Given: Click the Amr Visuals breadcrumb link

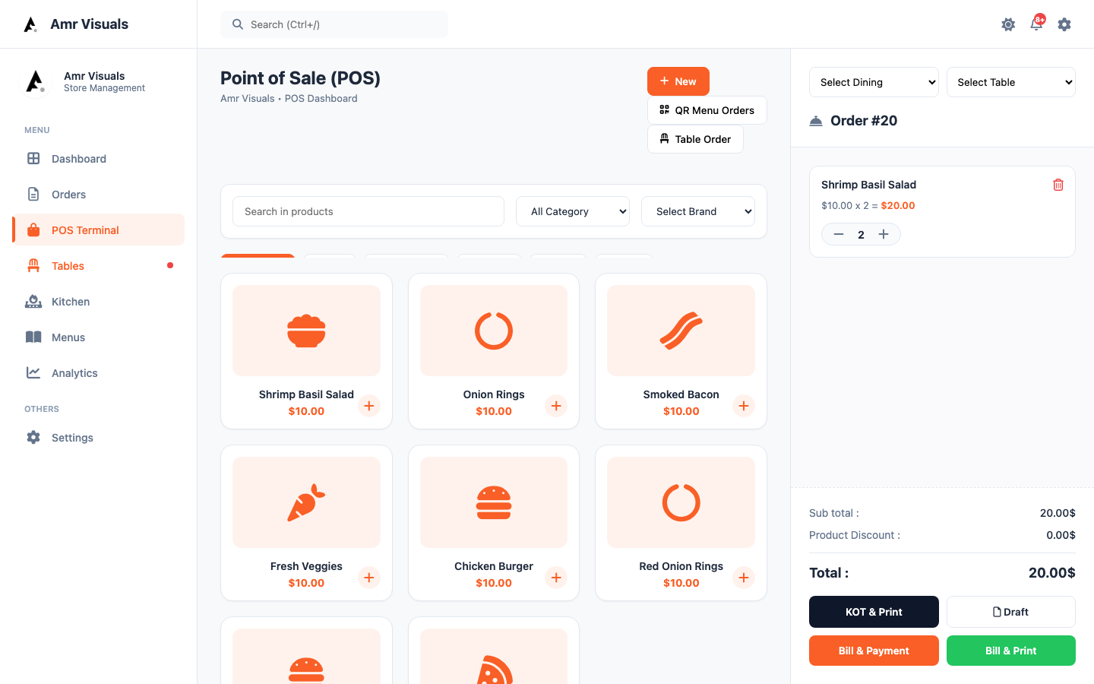Looking at the screenshot, I should [248, 99].
